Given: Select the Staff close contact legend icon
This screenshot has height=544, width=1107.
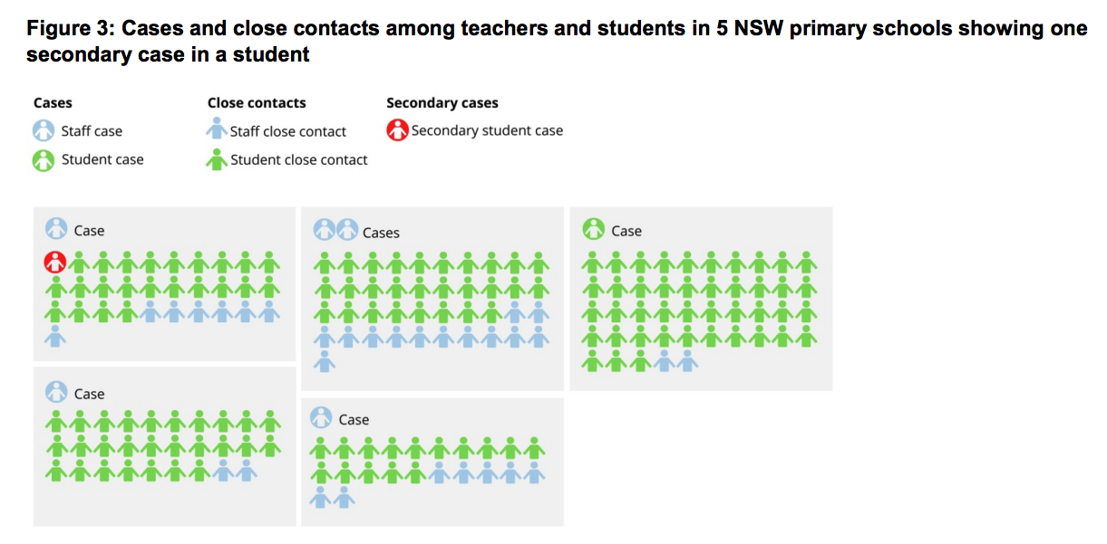Looking at the screenshot, I should point(217,131).
